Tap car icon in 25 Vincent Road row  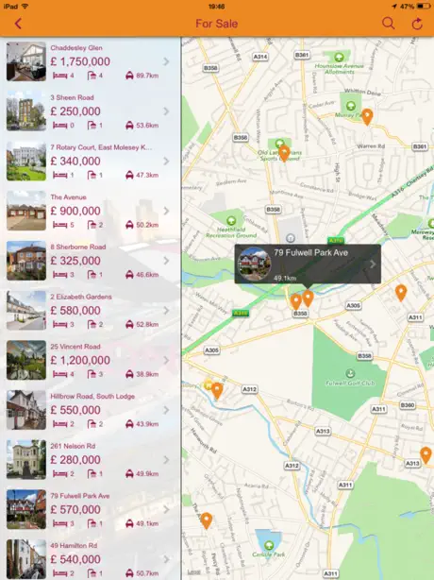coord(129,374)
